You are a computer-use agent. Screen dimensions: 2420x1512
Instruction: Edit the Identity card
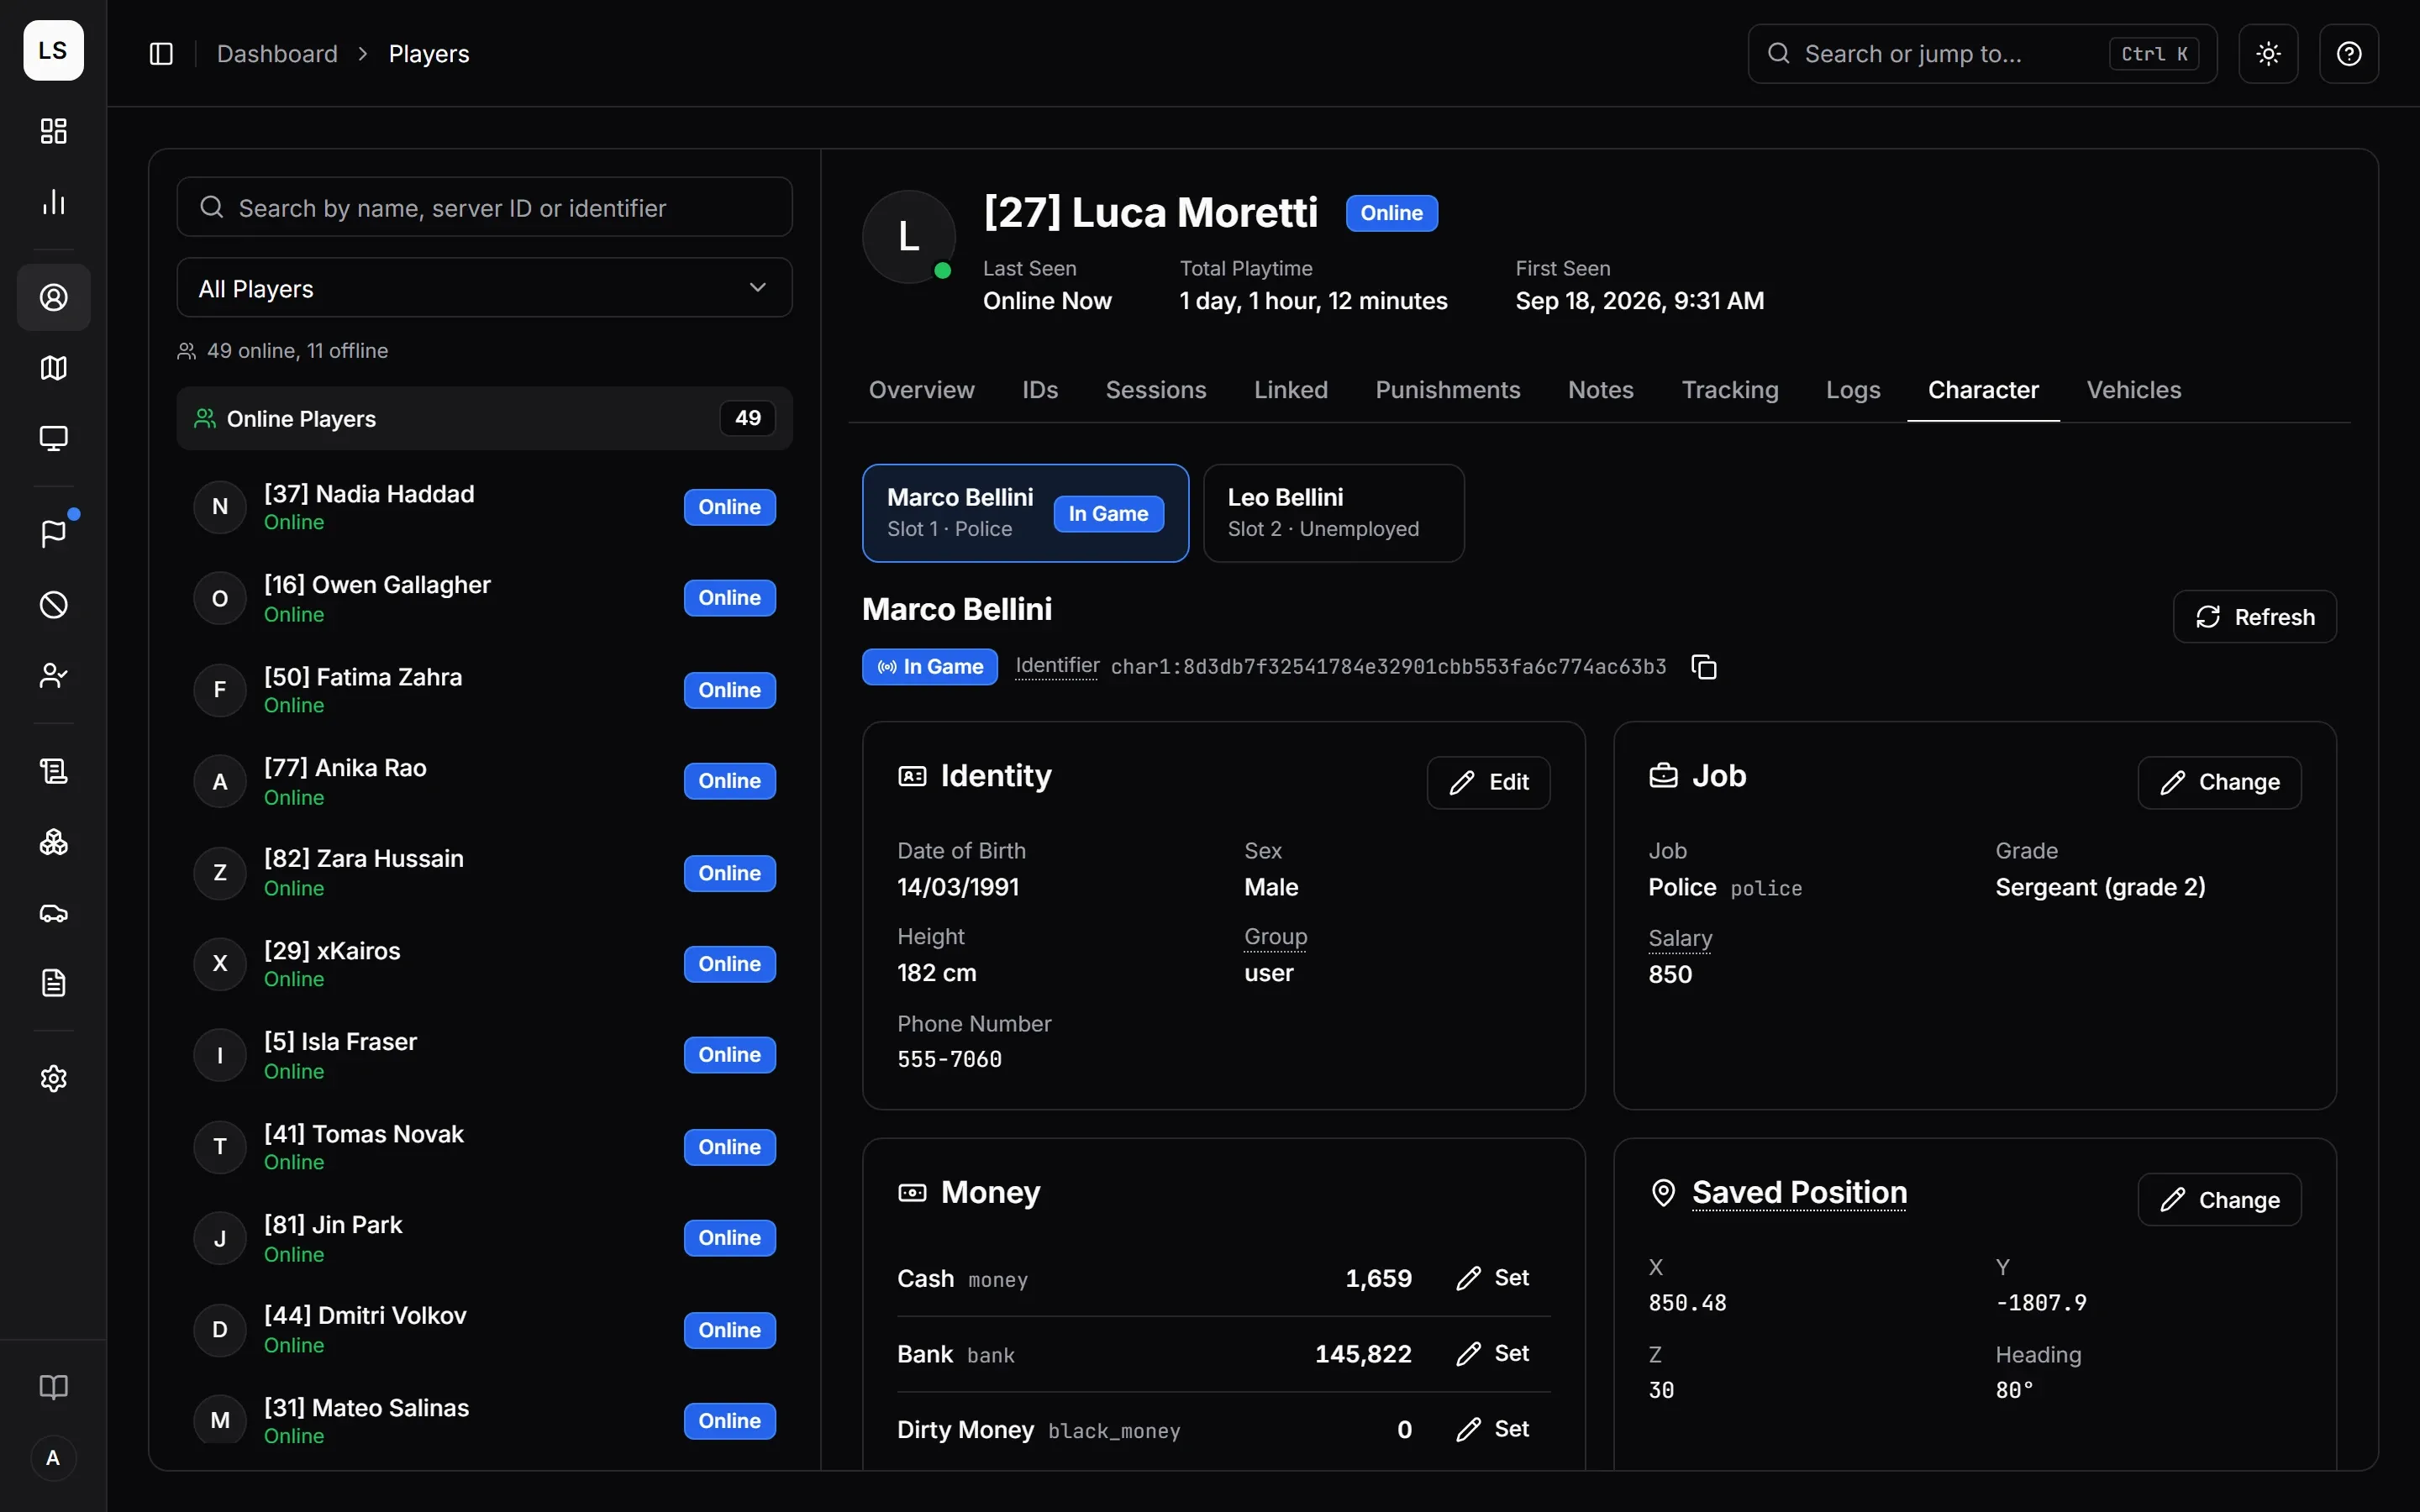1488,782
